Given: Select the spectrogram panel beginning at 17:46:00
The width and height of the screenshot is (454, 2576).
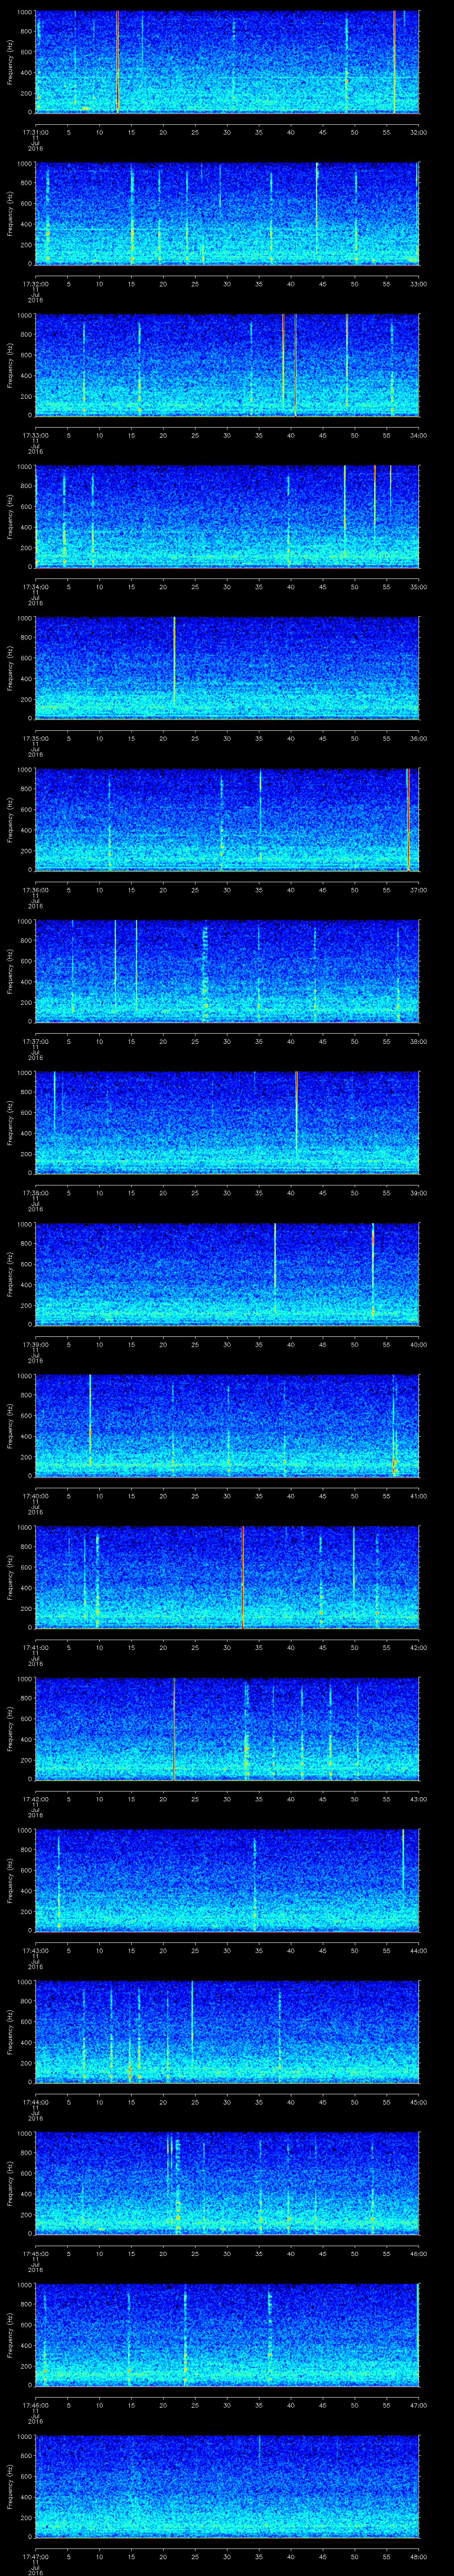Looking at the screenshot, I should tap(227, 2336).
